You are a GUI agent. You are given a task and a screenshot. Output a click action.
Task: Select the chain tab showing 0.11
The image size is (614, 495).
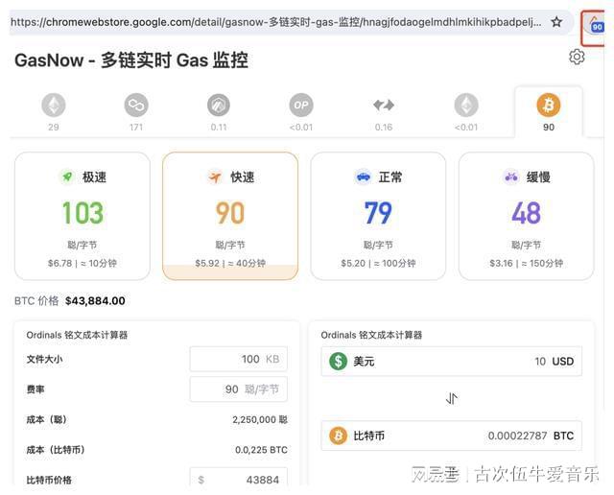pos(219,112)
